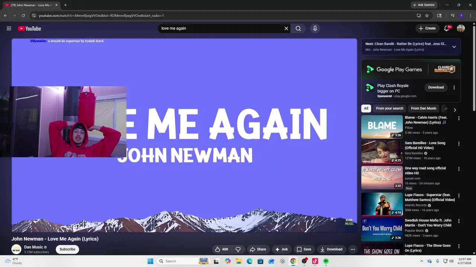Open the Create button
This screenshot has height=267, width=476.
[427, 28]
